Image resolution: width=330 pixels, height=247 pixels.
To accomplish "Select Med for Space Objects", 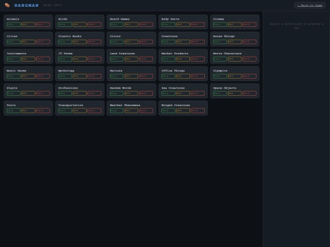I will point(235,93).
